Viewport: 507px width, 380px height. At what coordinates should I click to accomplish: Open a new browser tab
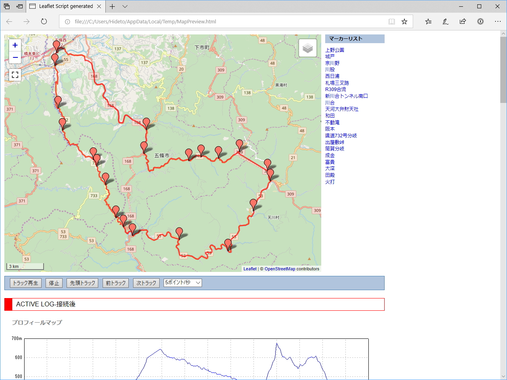(x=112, y=6)
